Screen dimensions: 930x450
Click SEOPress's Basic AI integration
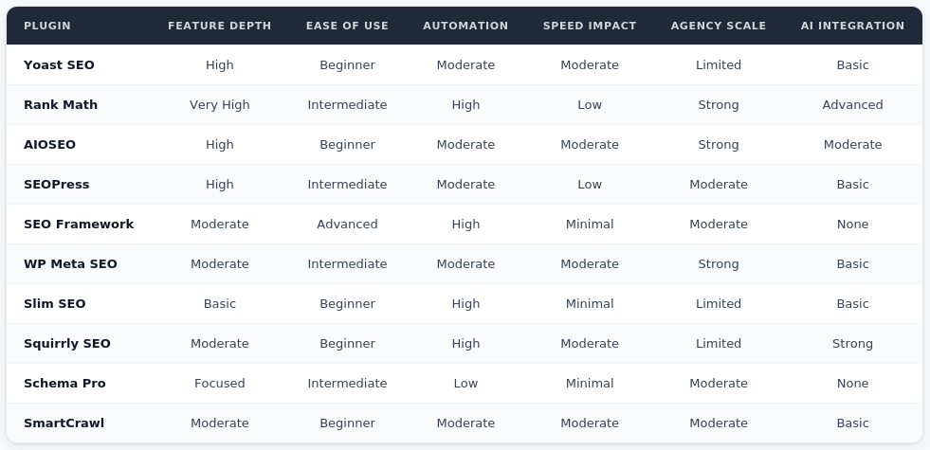pyautogui.click(x=852, y=184)
